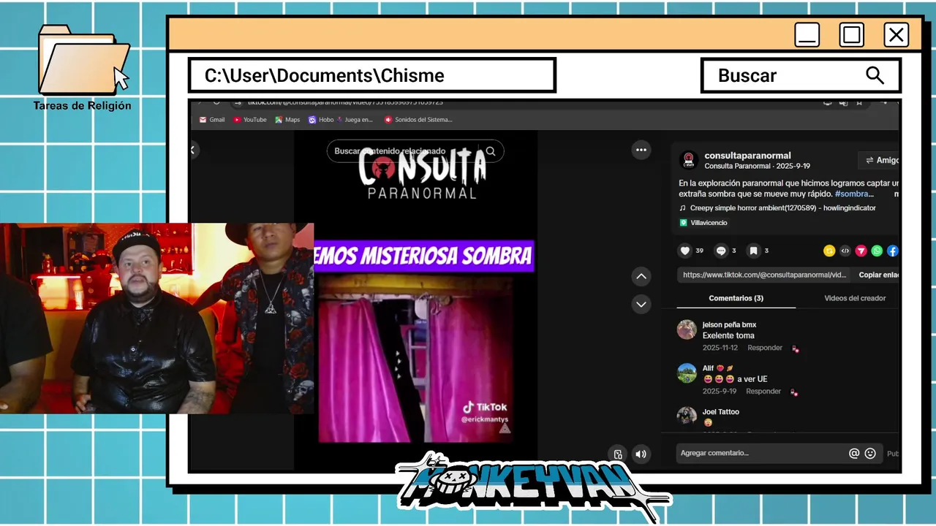Screen dimensions: 936x526
Task: Reply to Alif's comment
Action: coord(763,392)
